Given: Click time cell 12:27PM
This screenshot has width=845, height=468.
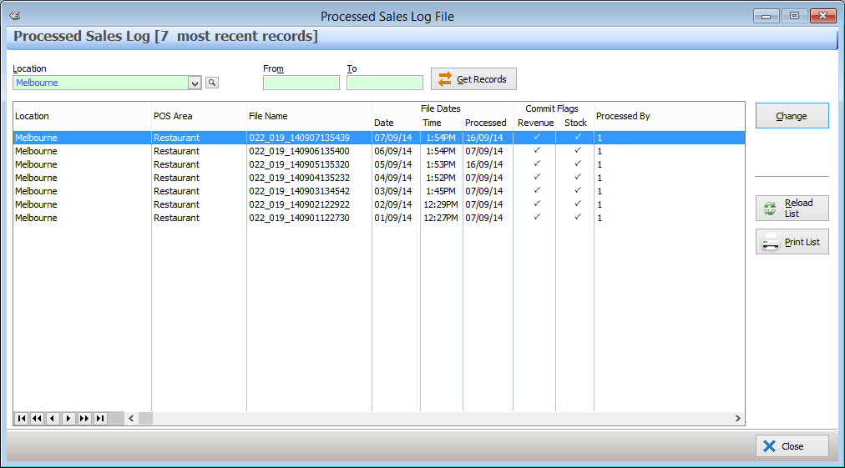Looking at the screenshot, I should (x=441, y=218).
